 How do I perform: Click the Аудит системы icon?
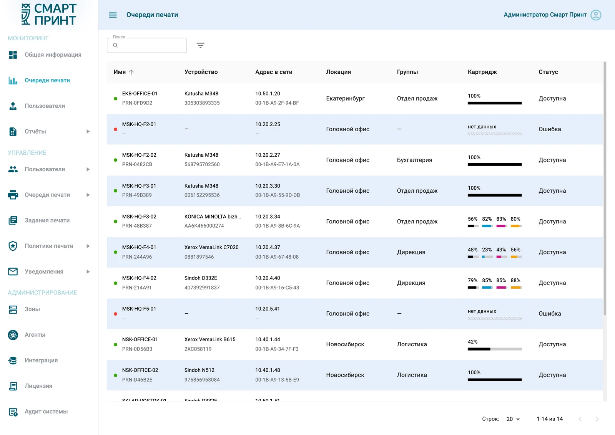[13, 412]
